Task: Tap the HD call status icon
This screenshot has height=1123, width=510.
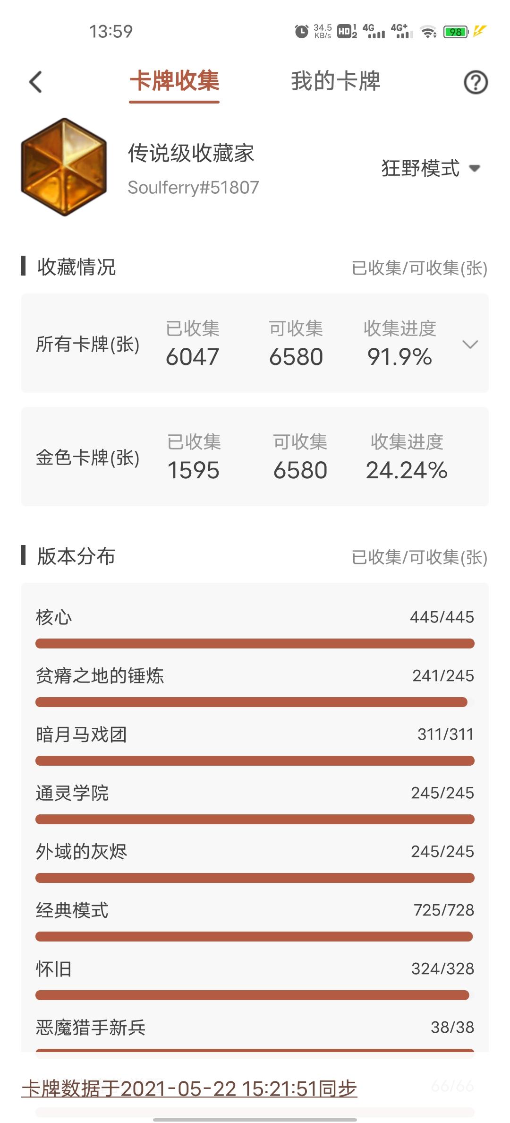Action: [347, 32]
